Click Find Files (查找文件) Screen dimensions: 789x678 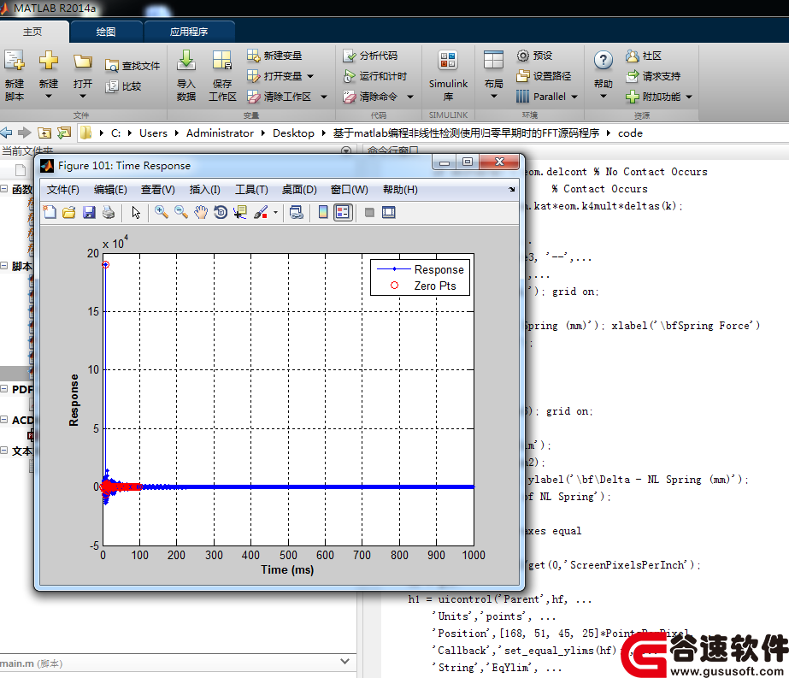(x=132, y=66)
